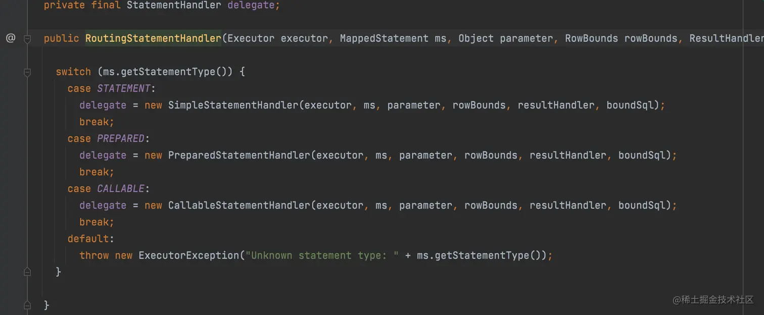Click the fold end marker at constructor closing brace
The width and height of the screenshot is (764, 315).
click(x=27, y=305)
